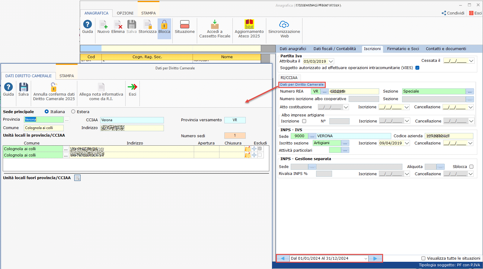Toggle Escludi checkbox in first unità locali row

(x=260, y=149)
